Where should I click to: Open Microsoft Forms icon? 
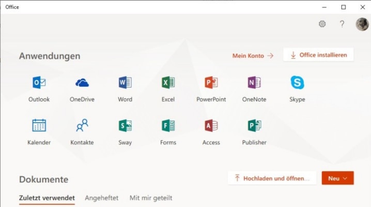click(x=168, y=126)
